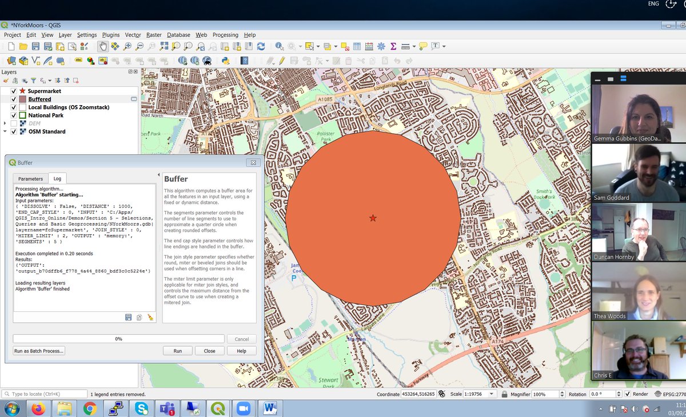Image resolution: width=686 pixels, height=417 pixels.
Task: Collapse the OSM Standard layer
Action: [x=5, y=131]
